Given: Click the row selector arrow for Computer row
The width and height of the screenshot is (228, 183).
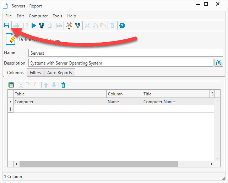Looking at the screenshot, I should pyautogui.click(x=10, y=101).
